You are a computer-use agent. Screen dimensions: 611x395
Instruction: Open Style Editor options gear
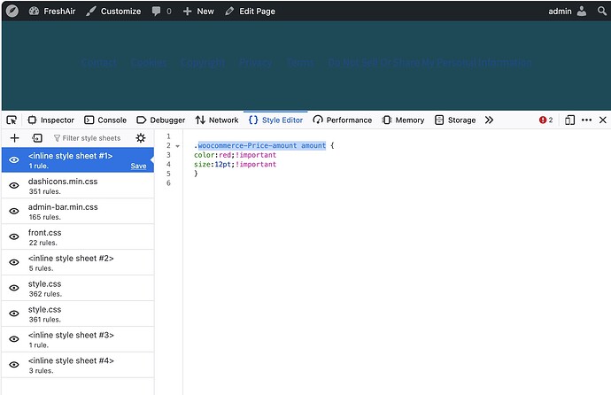click(141, 138)
